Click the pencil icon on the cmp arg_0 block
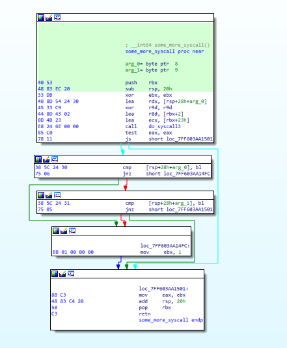 click(46, 159)
